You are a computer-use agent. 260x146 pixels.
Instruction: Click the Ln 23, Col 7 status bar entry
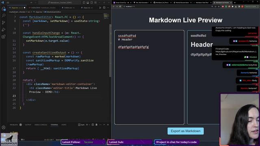[49, 140]
